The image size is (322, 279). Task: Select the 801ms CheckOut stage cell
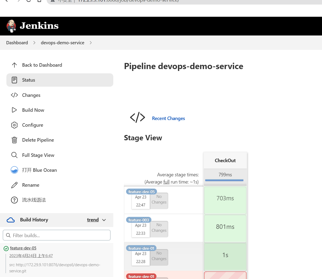coord(225,229)
